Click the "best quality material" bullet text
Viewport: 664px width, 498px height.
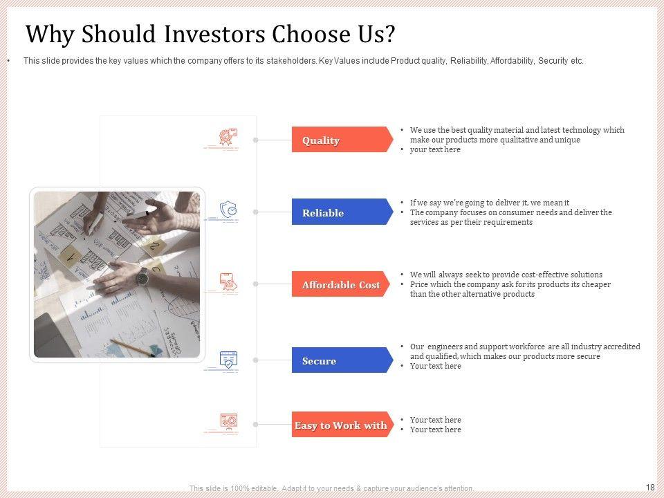(x=517, y=134)
